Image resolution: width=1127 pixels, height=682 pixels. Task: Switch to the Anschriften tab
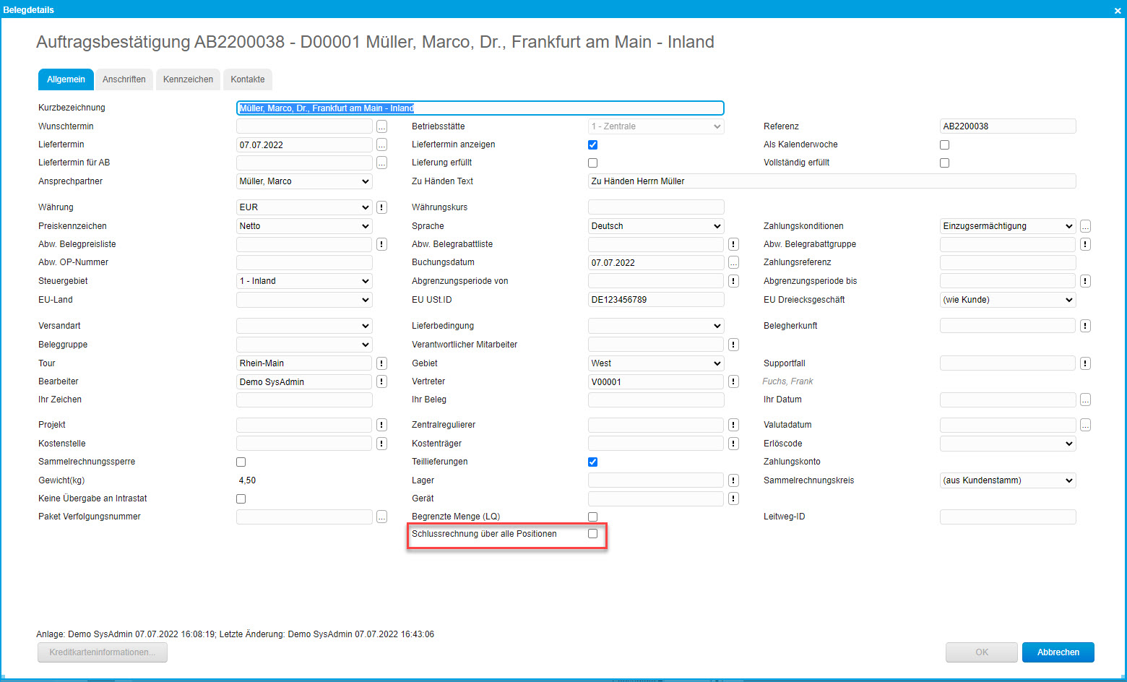[124, 79]
